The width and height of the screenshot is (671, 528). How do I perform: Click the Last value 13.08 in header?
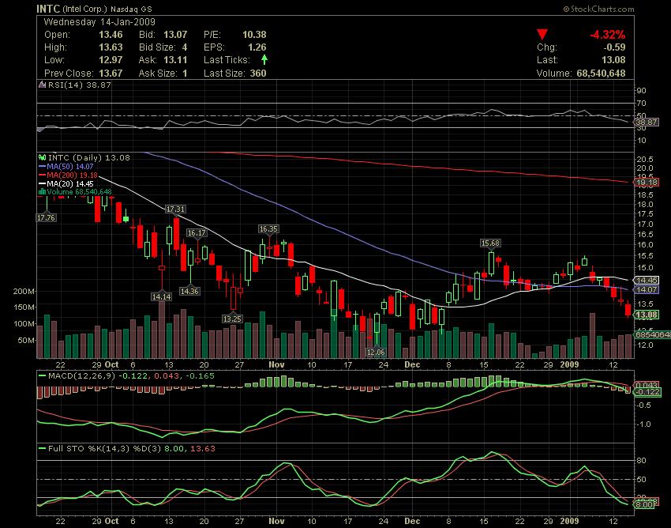[x=613, y=60]
